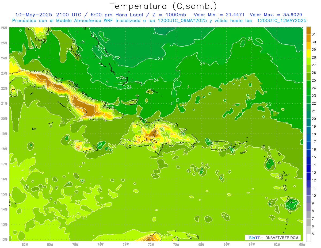This screenshot has width=321, height=248.
Task: Click the latitude axis label '14N'
Action: coord(4,209)
